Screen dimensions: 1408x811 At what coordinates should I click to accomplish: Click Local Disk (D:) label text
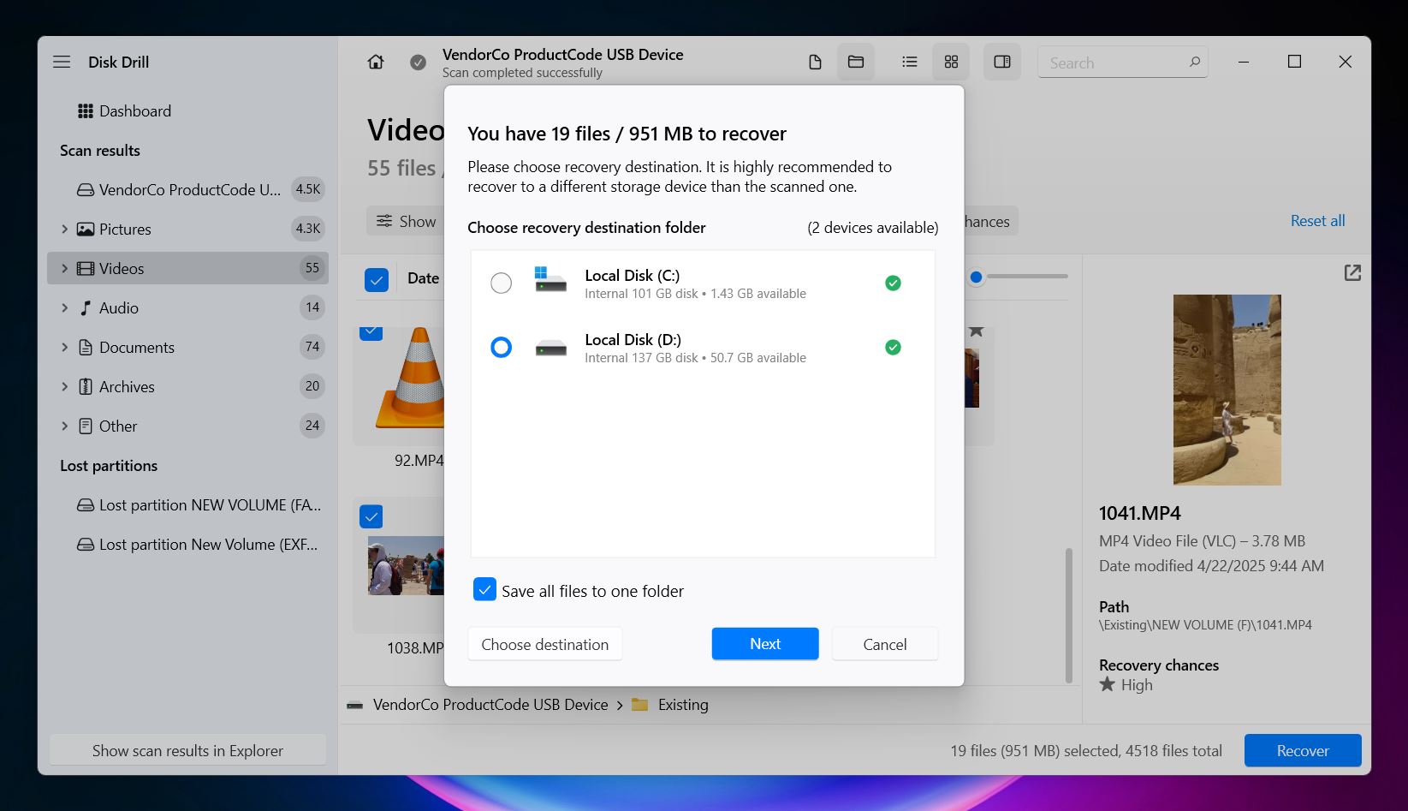tap(633, 339)
